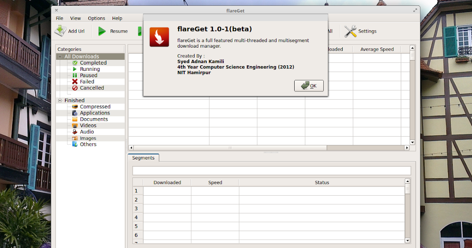This screenshot has height=248, width=472.
Task: Click the Completed green check icon
Action: click(x=75, y=63)
